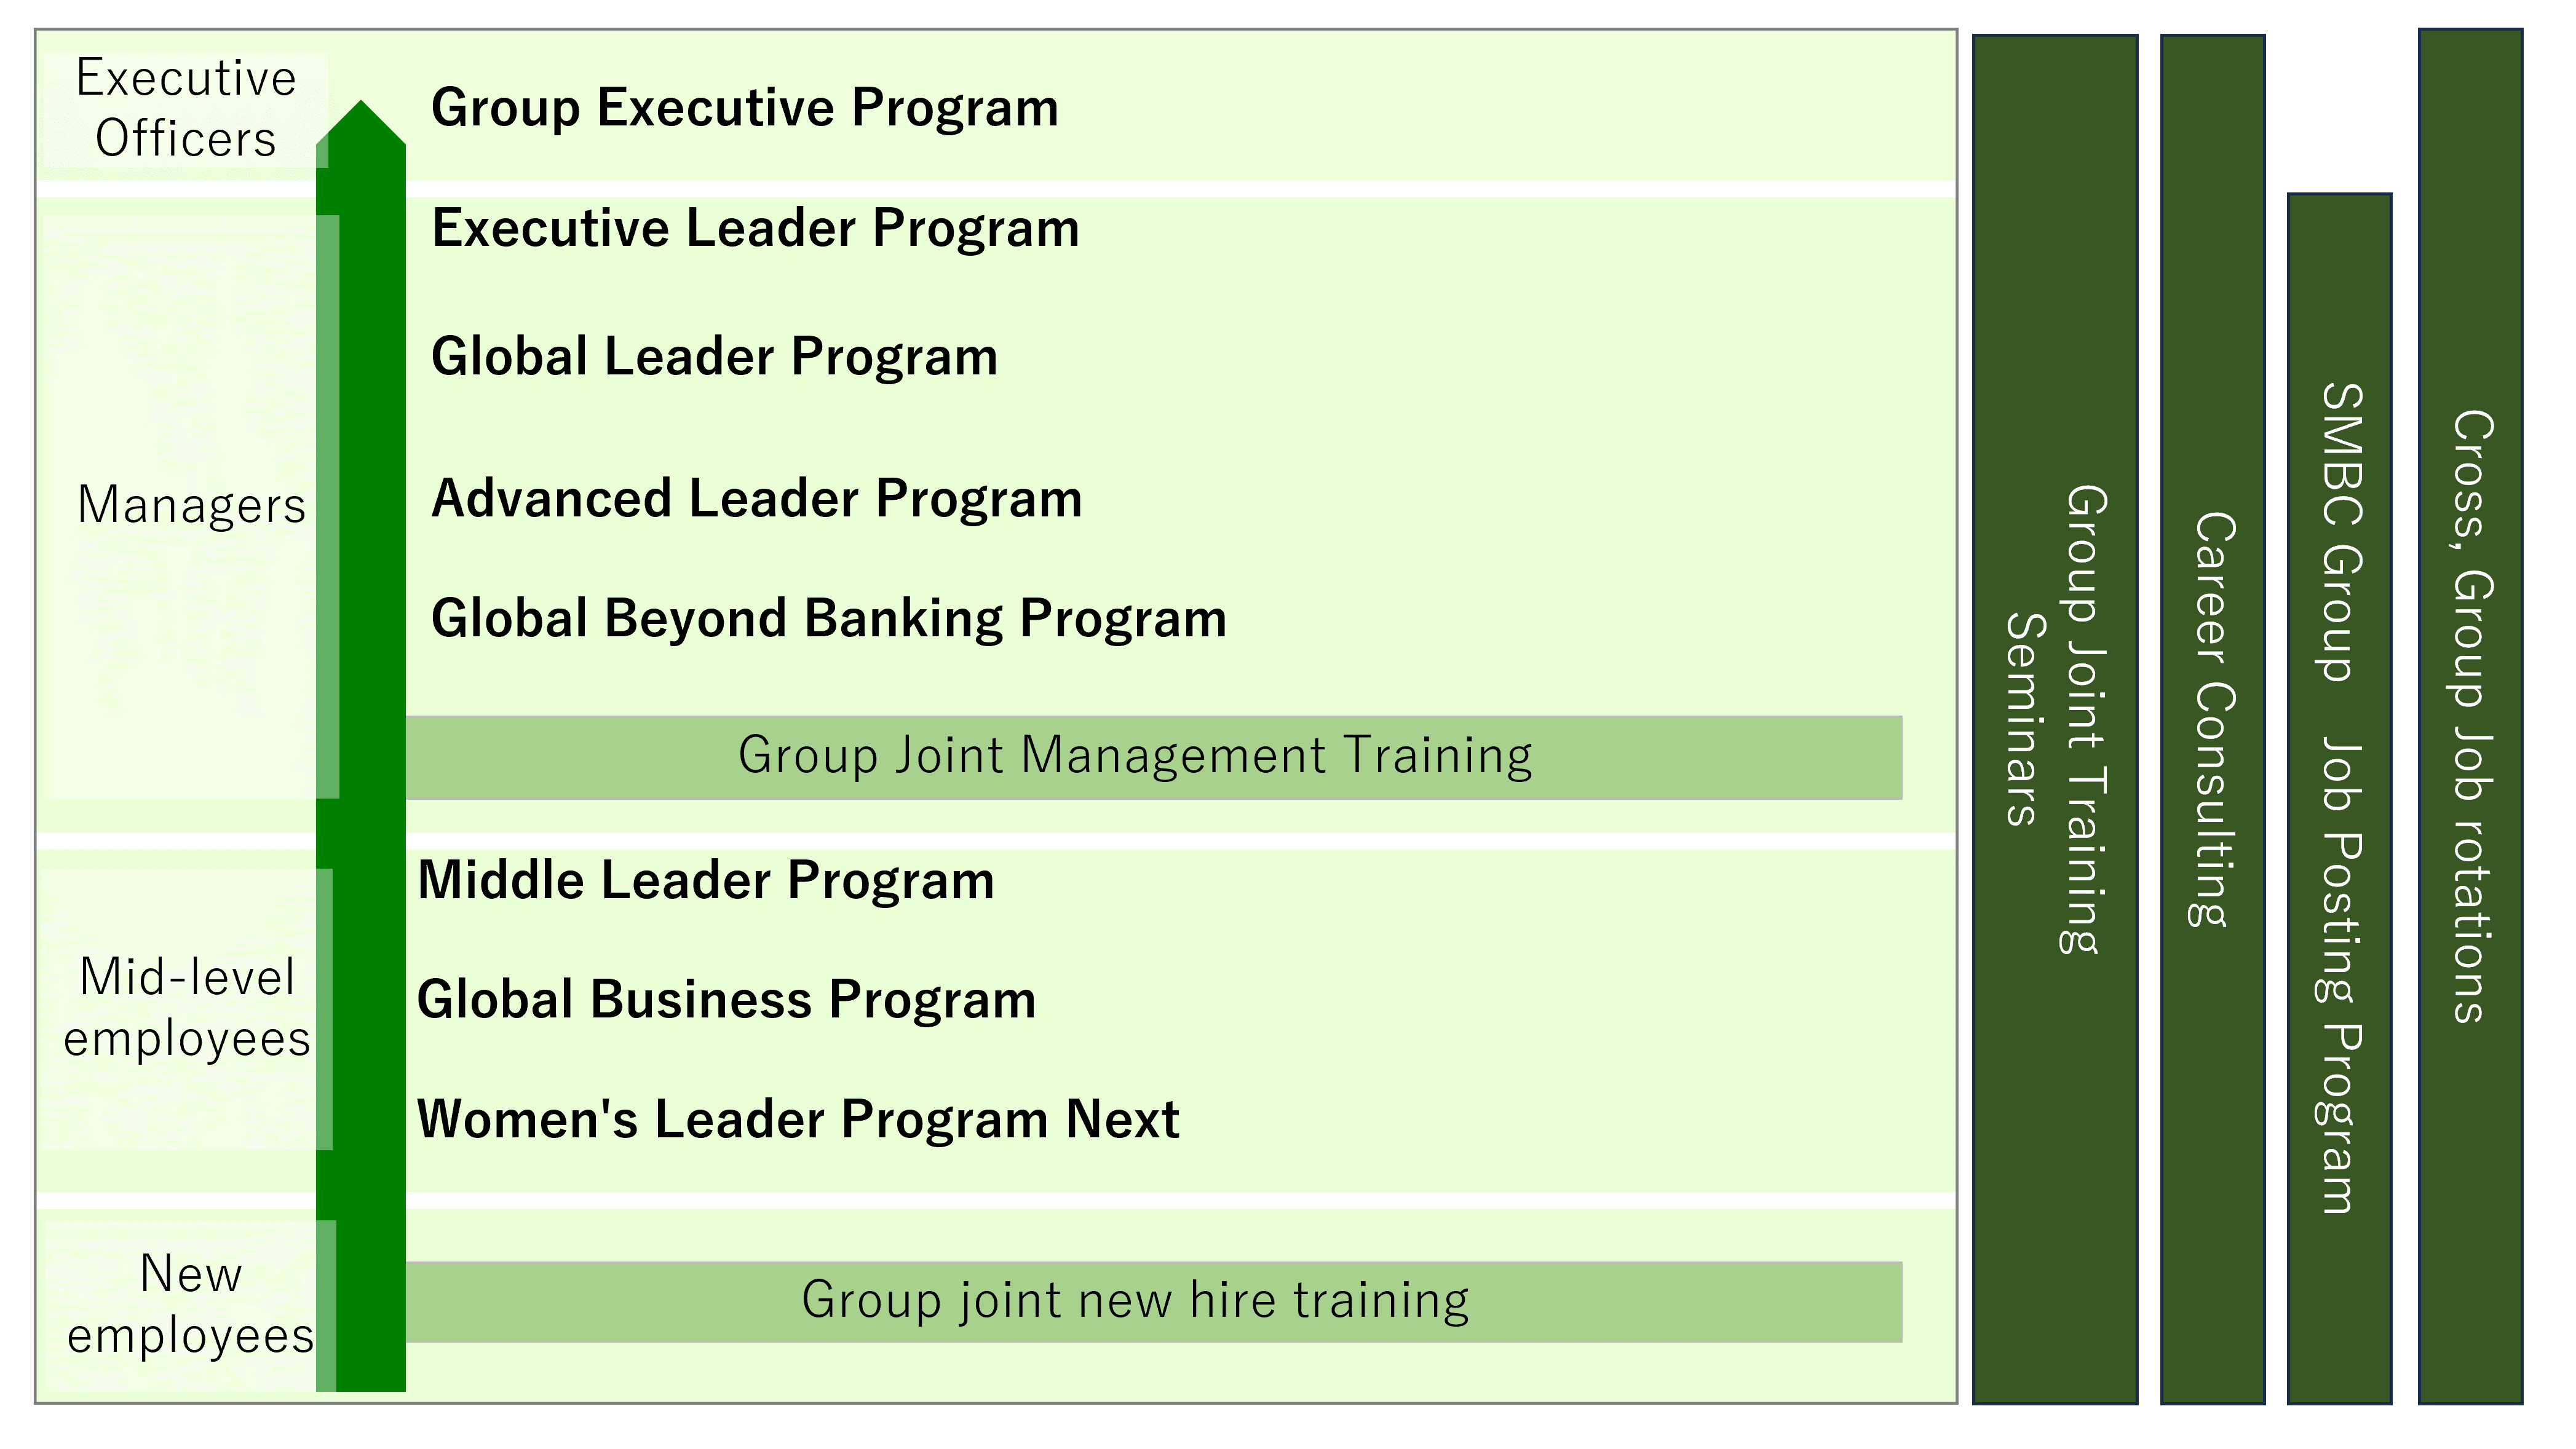Select Women's Leader Program Next
The height and width of the screenshot is (1449, 2576).
click(x=798, y=1118)
